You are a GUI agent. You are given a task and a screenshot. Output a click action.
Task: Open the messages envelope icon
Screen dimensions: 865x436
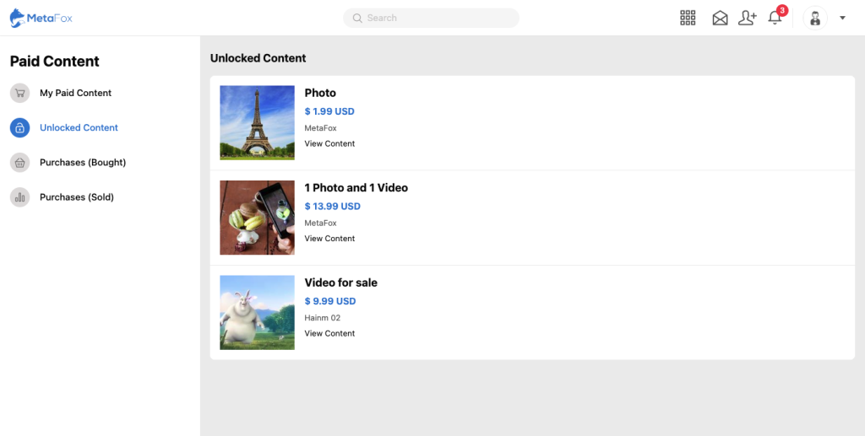pyautogui.click(x=720, y=19)
